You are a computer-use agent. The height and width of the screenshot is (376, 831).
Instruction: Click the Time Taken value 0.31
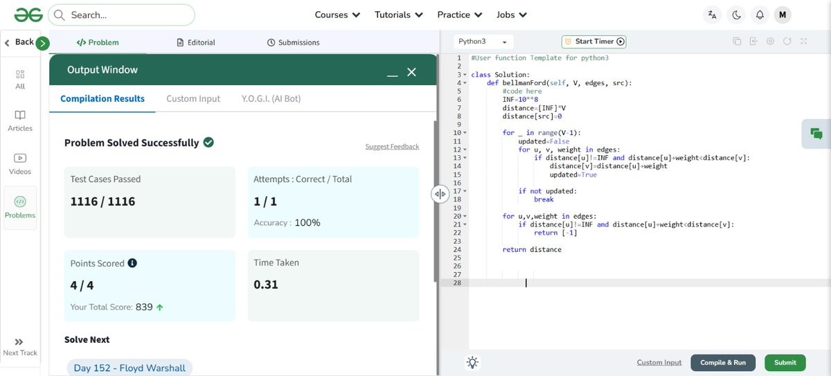point(266,284)
